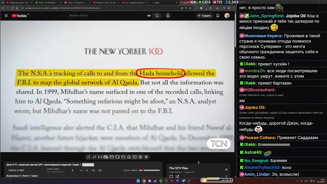Open the account avatar menu
Viewport: 327px width, 184px height.
(x=227, y=16)
